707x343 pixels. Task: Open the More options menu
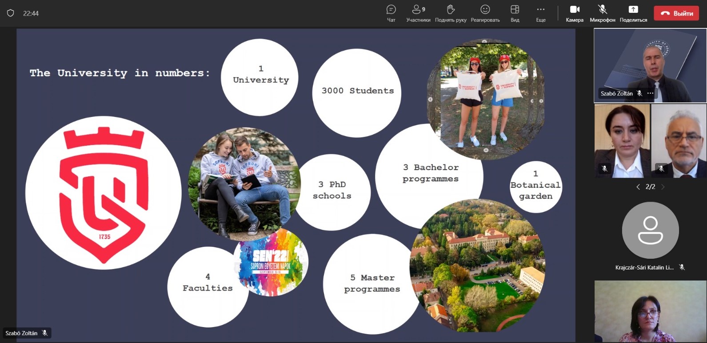tap(541, 13)
